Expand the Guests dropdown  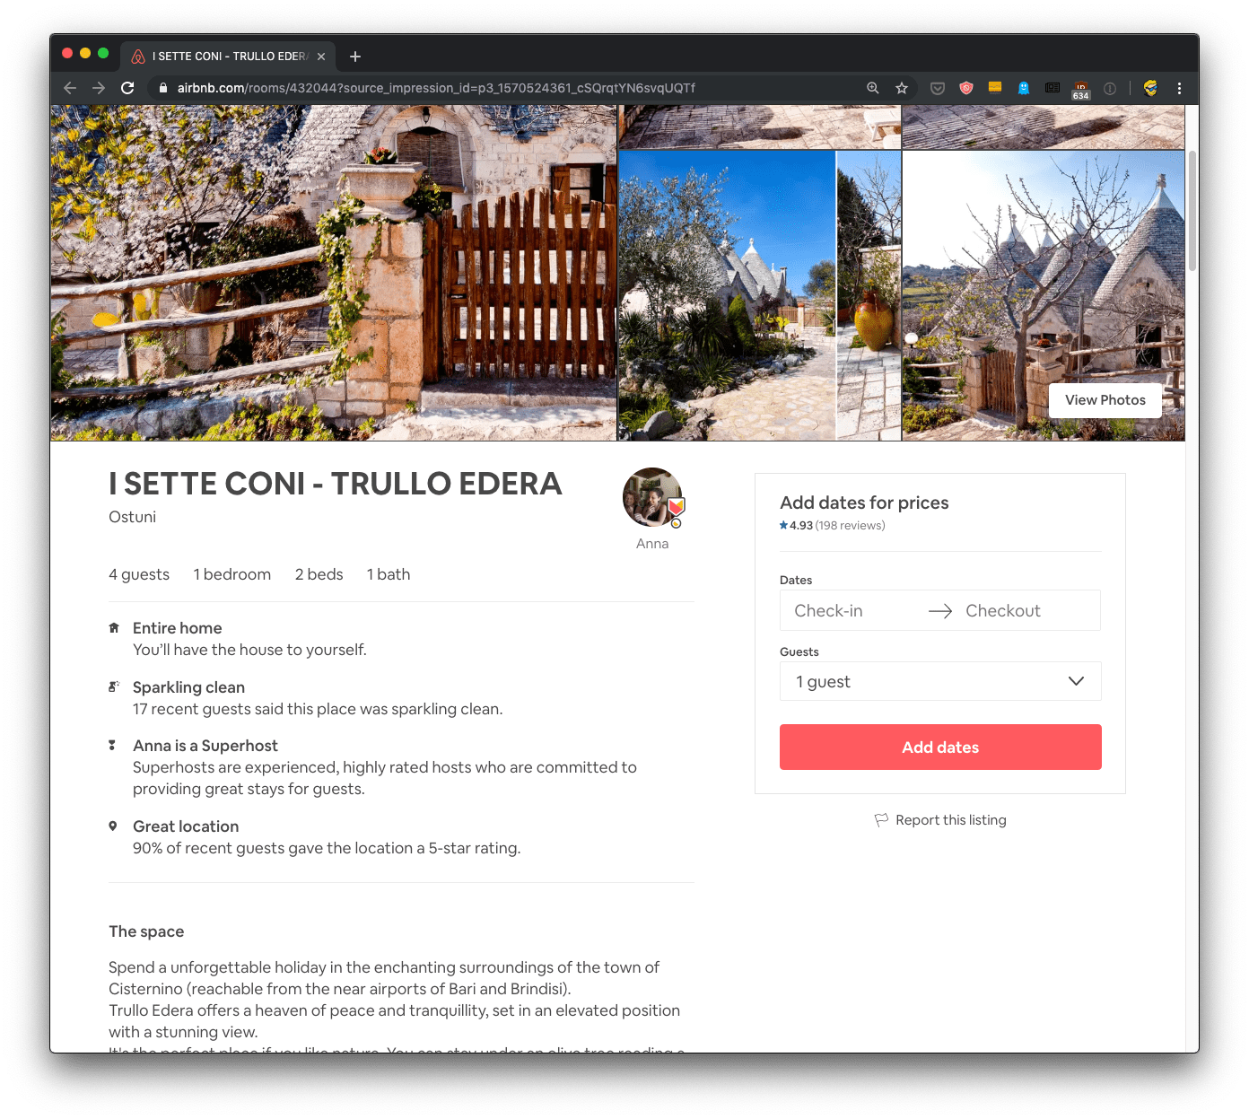click(939, 682)
